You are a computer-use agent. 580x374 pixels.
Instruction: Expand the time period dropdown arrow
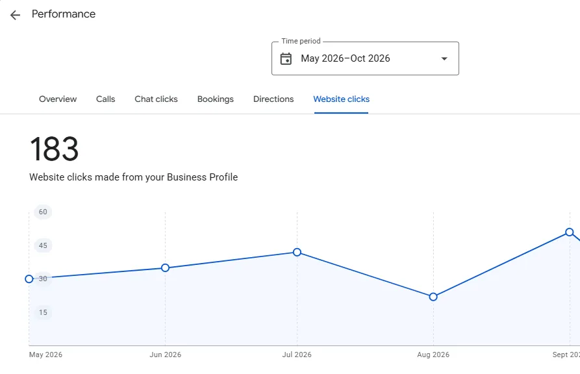(444, 58)
